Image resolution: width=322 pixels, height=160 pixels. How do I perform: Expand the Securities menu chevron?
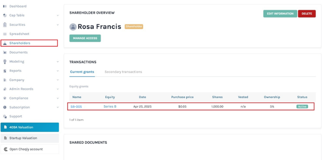[58, 25]
